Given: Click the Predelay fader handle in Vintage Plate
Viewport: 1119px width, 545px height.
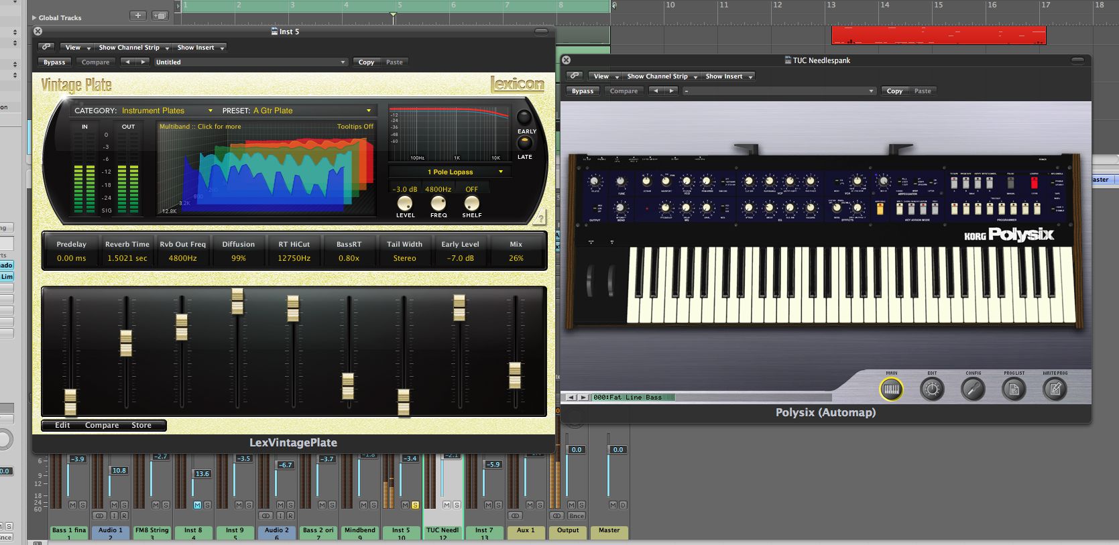Looking at the screenshot, I should point(70,402).
